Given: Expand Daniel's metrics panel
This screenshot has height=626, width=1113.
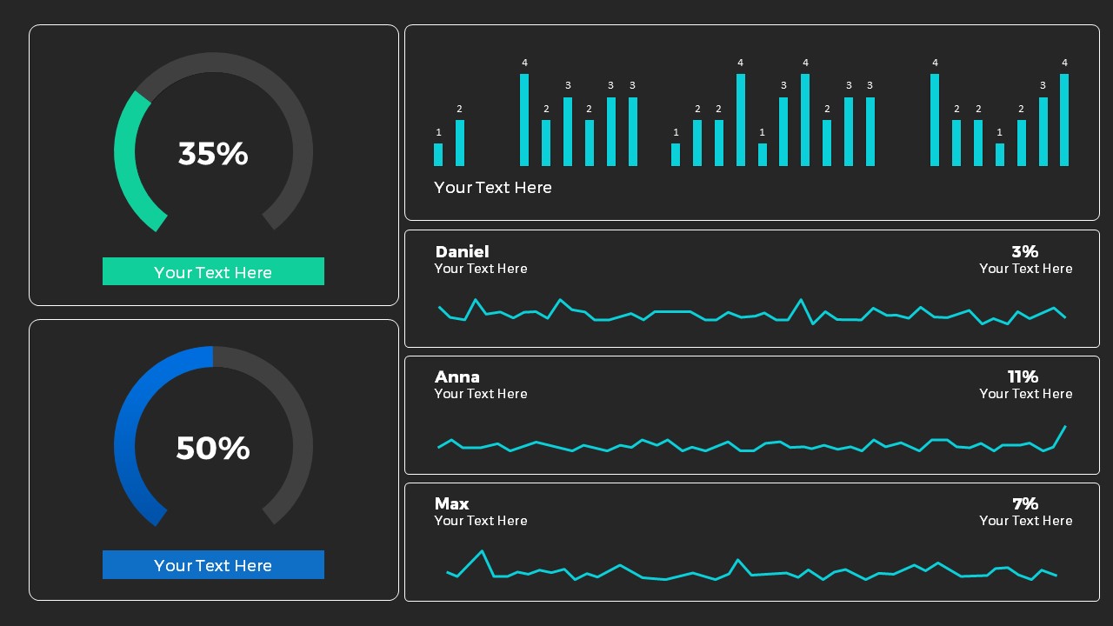Looking at the screenshot, I should (x=752, y=288).
